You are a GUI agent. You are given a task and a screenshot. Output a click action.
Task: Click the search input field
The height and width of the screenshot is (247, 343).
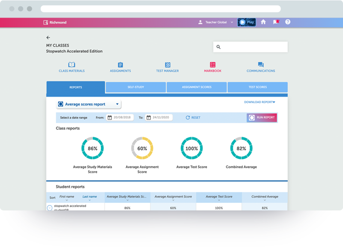tap(250, 47)
